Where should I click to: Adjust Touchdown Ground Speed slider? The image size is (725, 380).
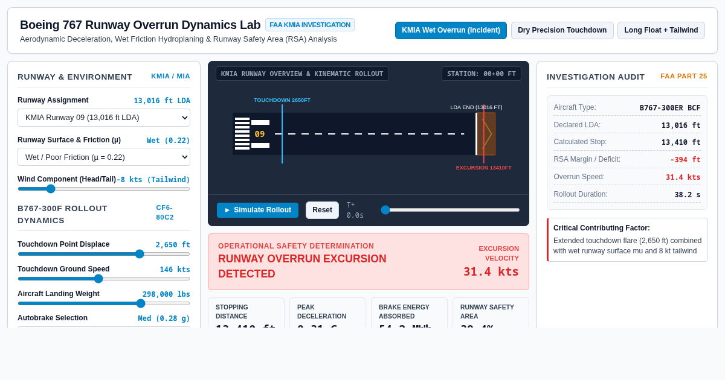click(x=104, y=279)
